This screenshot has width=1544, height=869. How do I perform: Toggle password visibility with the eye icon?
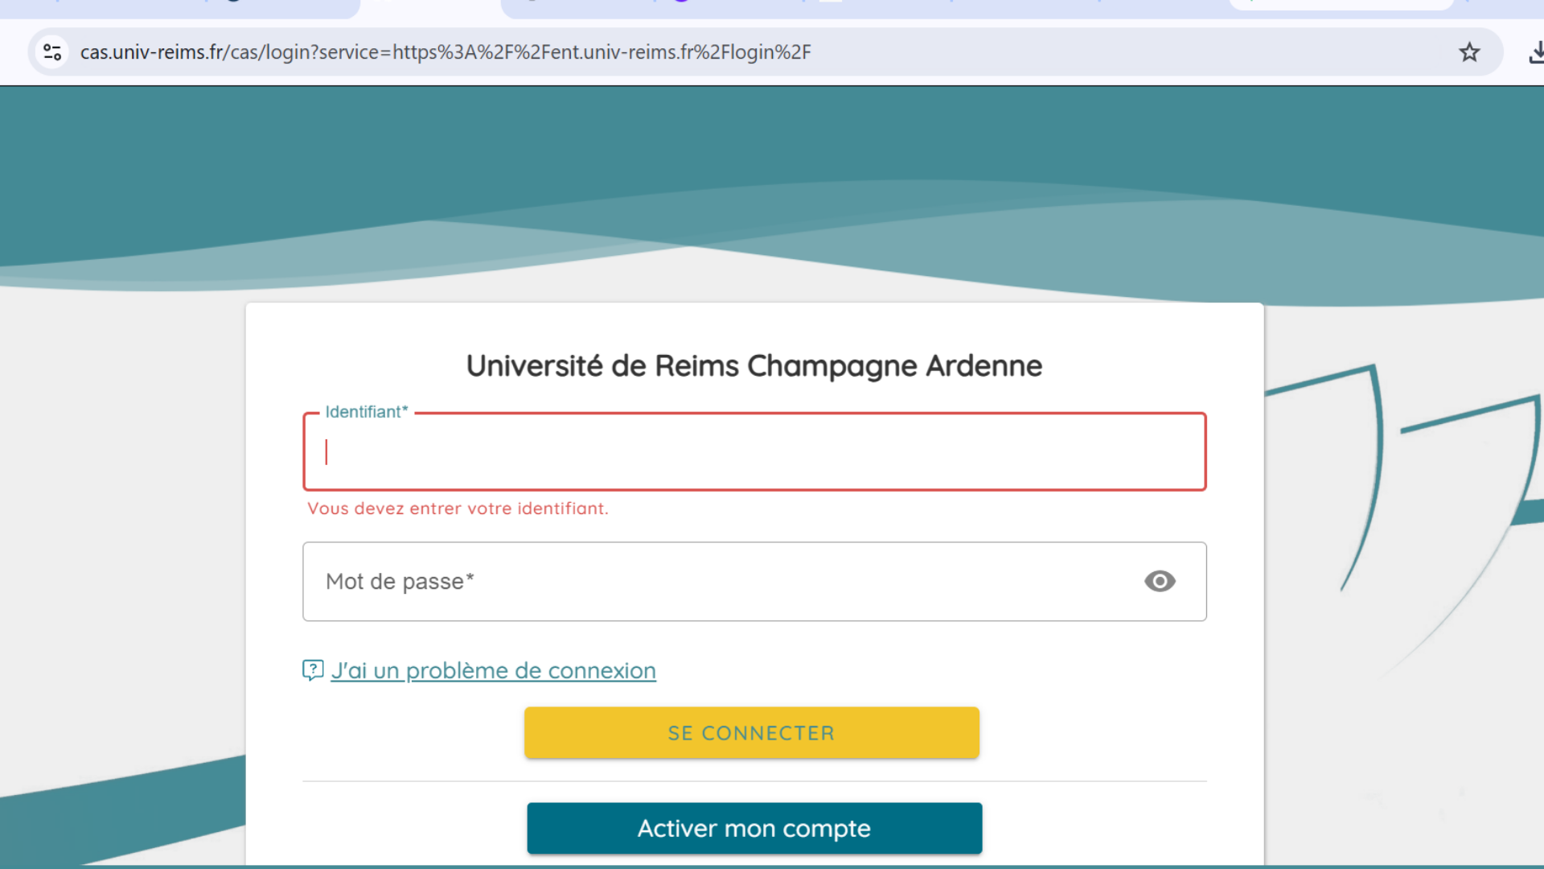tap(1160, 581)
